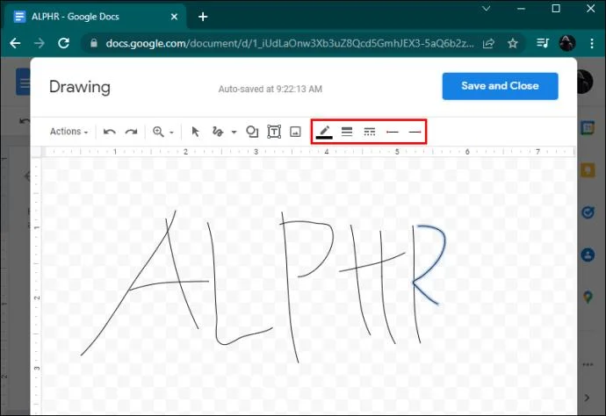Insert an Image into the drawing
This screenshot has width=606, height=416.
click(x=295, y=132)
